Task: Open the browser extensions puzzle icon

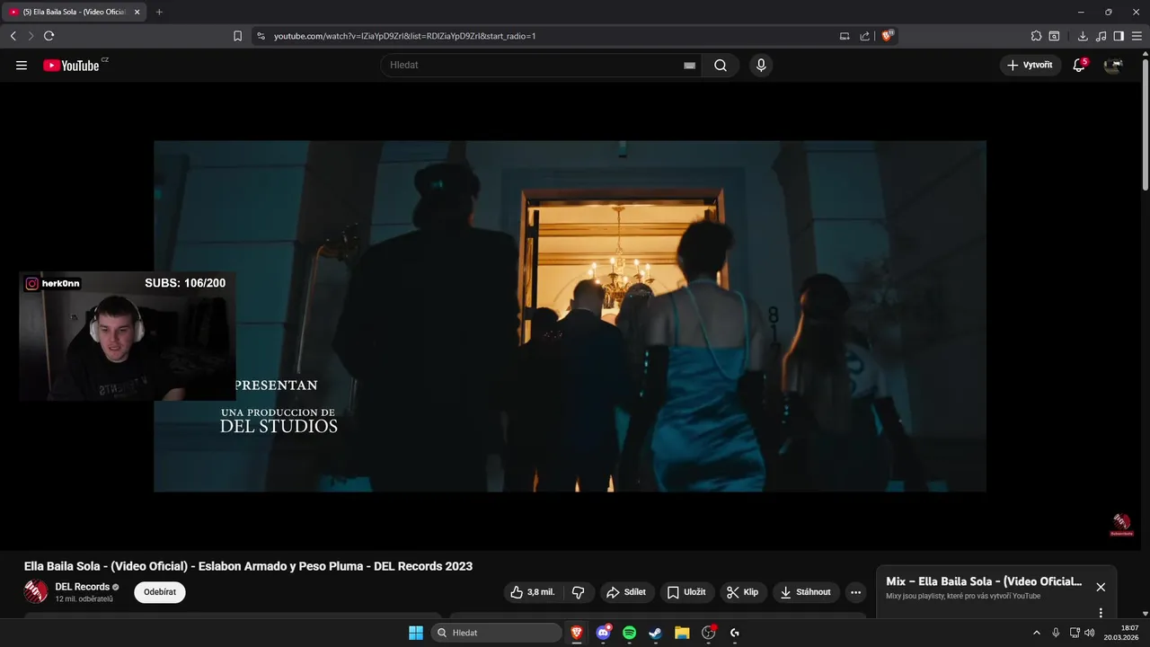Action: coord(1036,36)
